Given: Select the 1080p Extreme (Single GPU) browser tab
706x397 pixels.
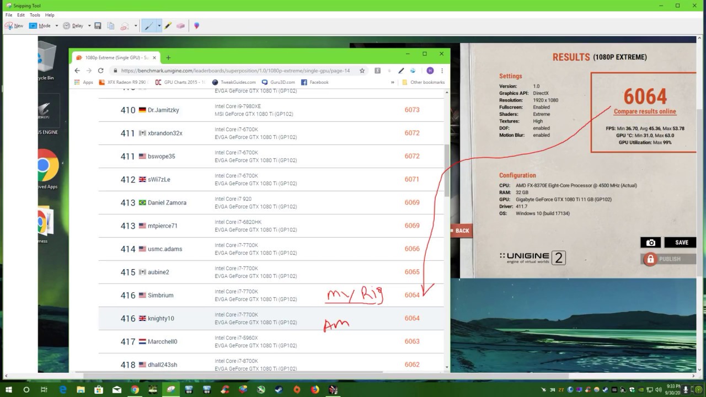Looking at the screenshot, I should coord(116,57).
